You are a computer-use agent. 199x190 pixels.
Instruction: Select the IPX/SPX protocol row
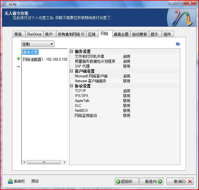click(125, 96)
